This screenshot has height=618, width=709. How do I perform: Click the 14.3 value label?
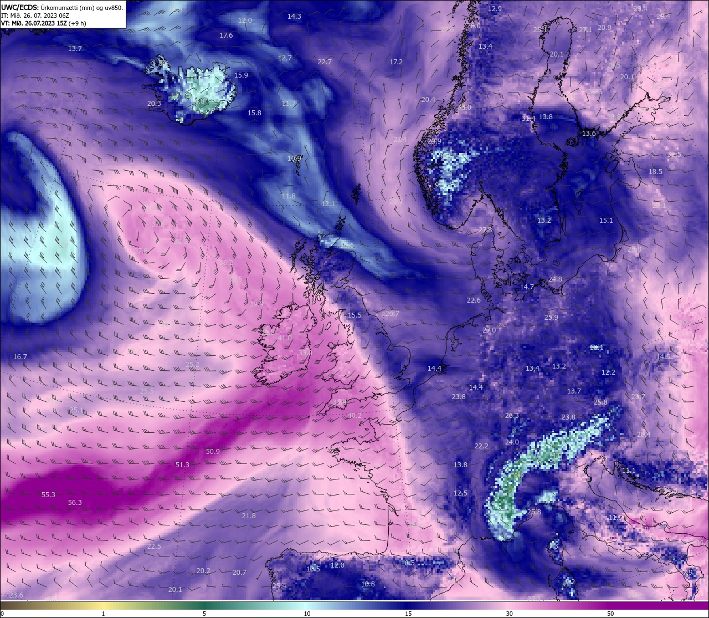[294, 16]
